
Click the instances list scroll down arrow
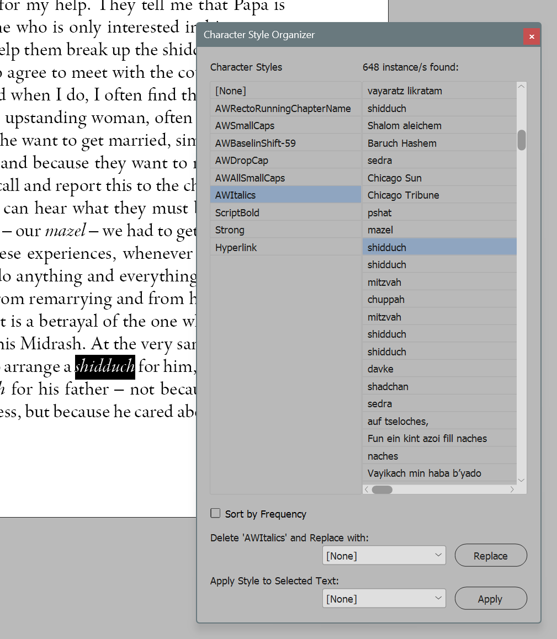[521, 480]
